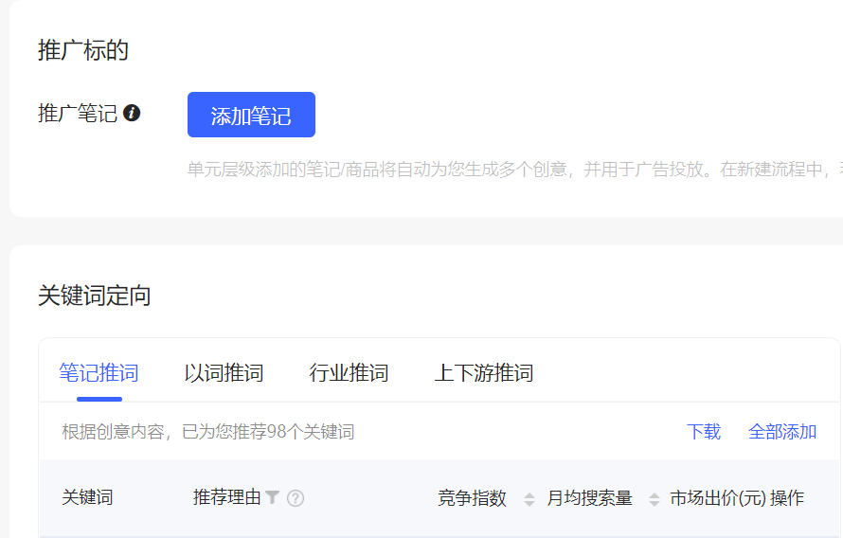Click 全部添加 to add all keywords

[x=782, y=432]
